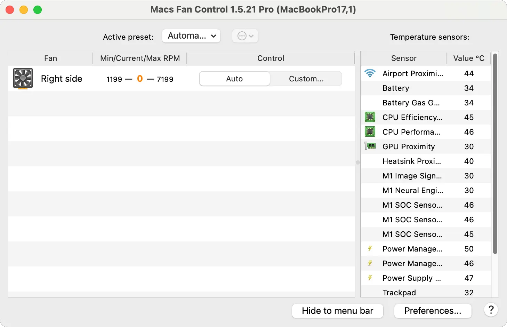Sort by the Sensor column header

click(403, 58)
